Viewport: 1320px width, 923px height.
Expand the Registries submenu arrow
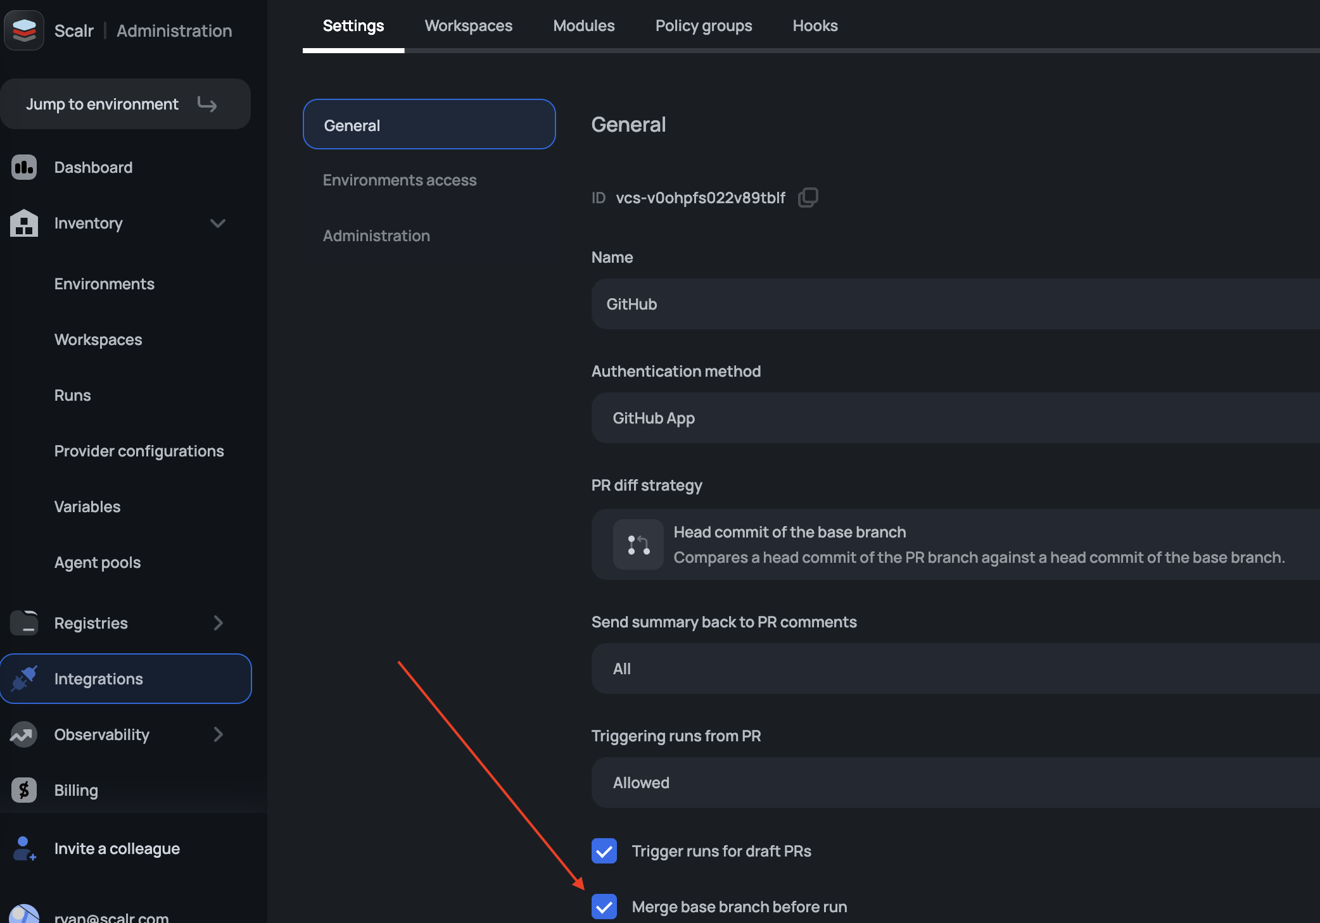pyautogui.click(x=218, y=623)
